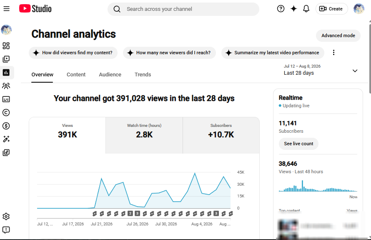Click the Help question mark icon
Viewport: 371px width, 240px height.
pyautogui.click(x=281, y=9)
